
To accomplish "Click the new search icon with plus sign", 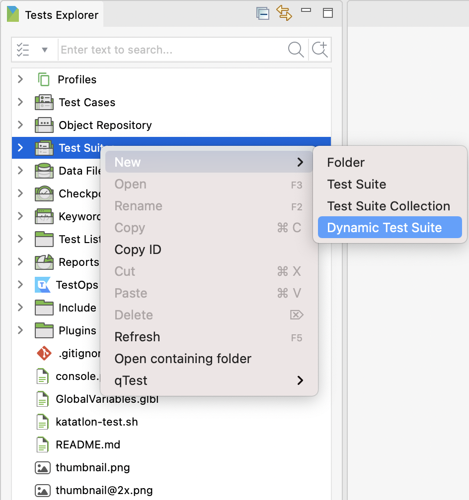I will (319, 50).
